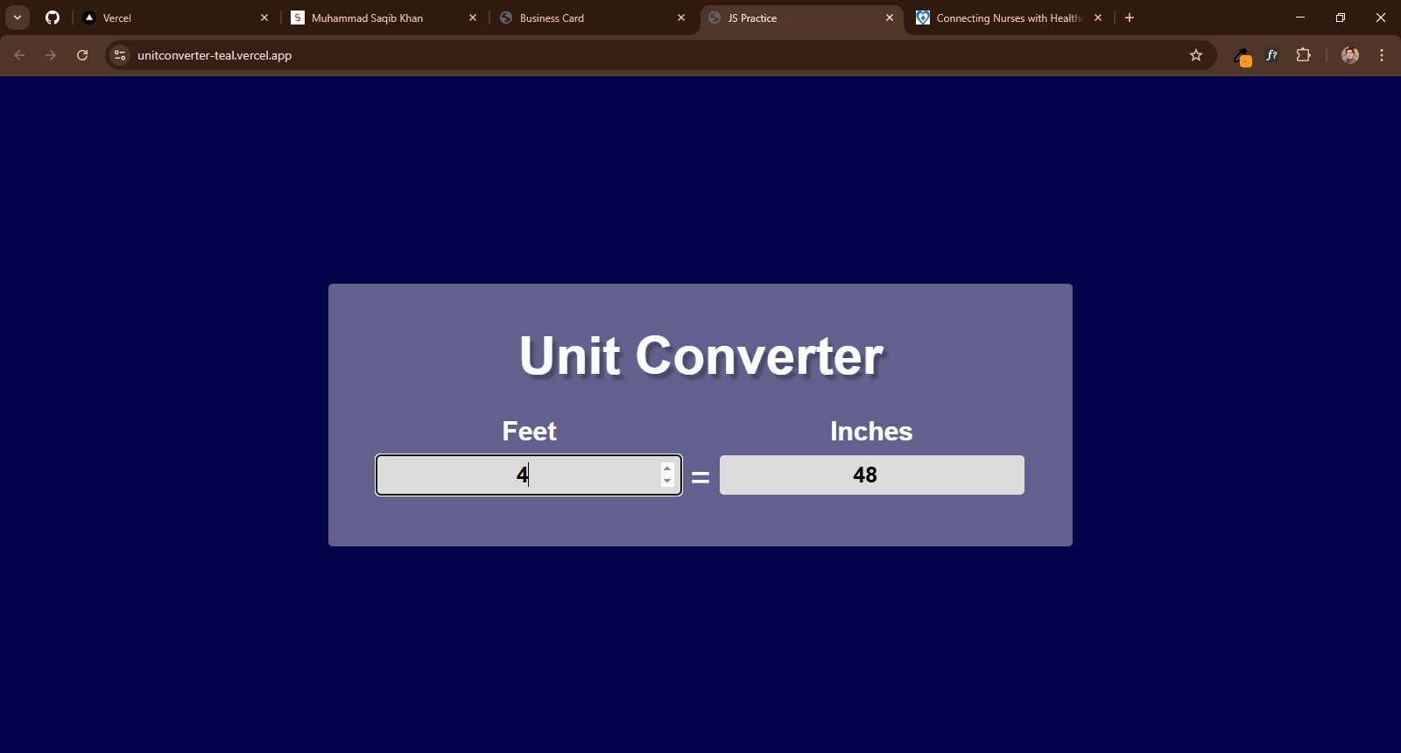
Task: Open the profile avatar menu
Action: click(1350, 55)
